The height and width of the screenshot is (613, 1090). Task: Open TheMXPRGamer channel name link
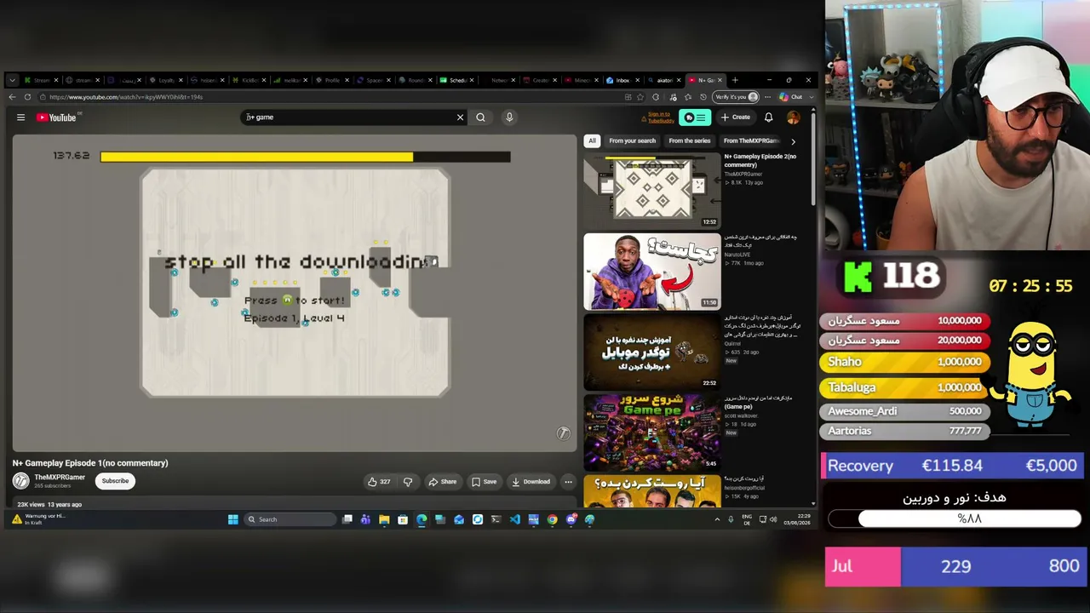(x=60, y=478)
